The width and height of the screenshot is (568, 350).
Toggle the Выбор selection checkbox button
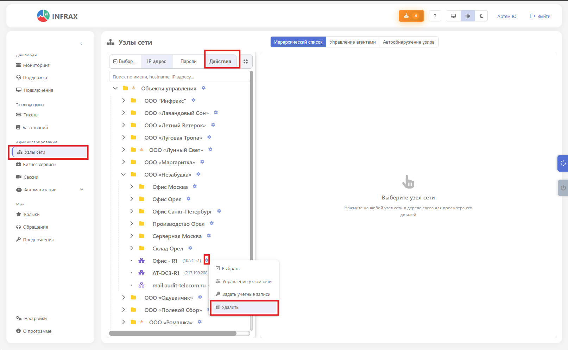[x=125, y=61]
